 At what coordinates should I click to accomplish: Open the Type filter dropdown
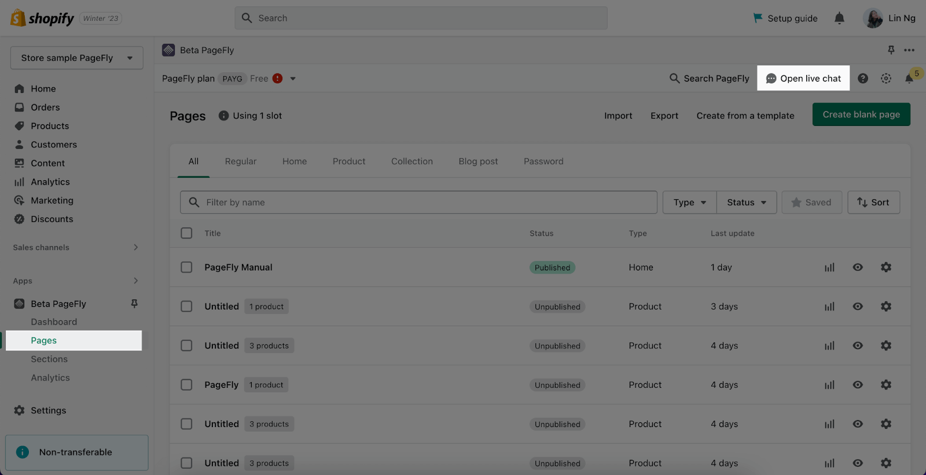tap(690, 202)
